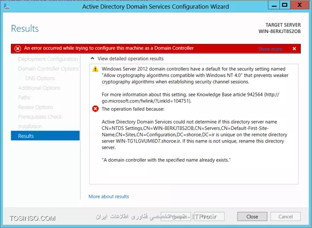Click the 'An error occurred while trying to configure' banner text
The width and height of the screenshot is (312, 228).
(x=109, y=48)
